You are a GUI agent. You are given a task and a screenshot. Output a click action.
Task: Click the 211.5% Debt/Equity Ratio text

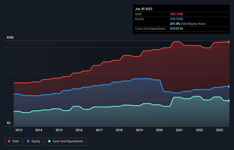coord(188,24)
